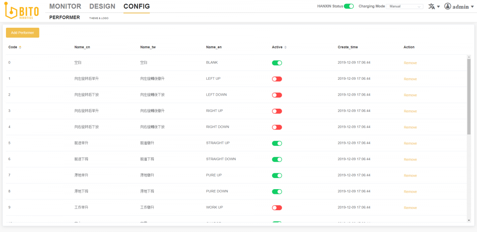Viewport: 477px width, 232px height.
Task: Toggle Active switch for BLANK row
Action: (x=277, y=63)
